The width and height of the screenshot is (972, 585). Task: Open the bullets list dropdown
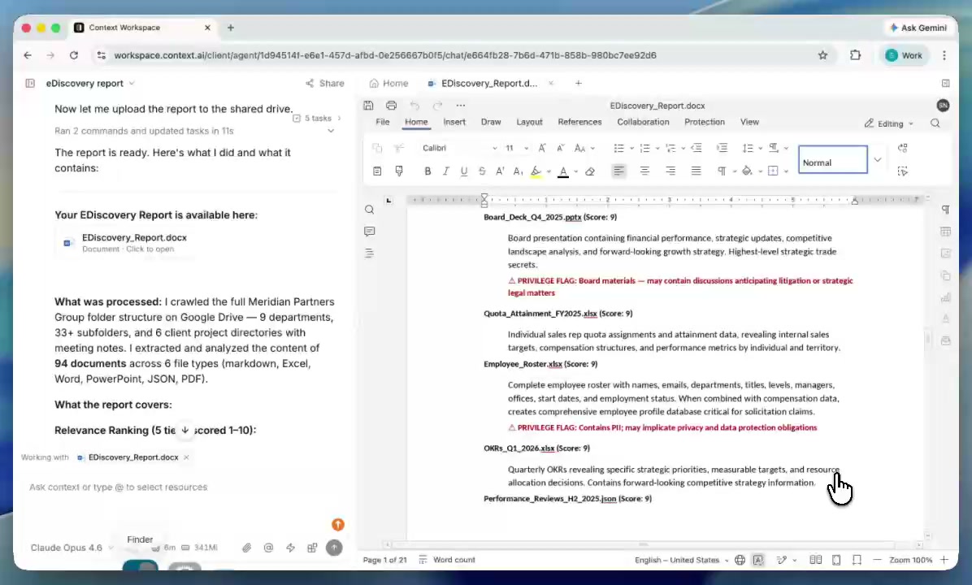[631, 148]
